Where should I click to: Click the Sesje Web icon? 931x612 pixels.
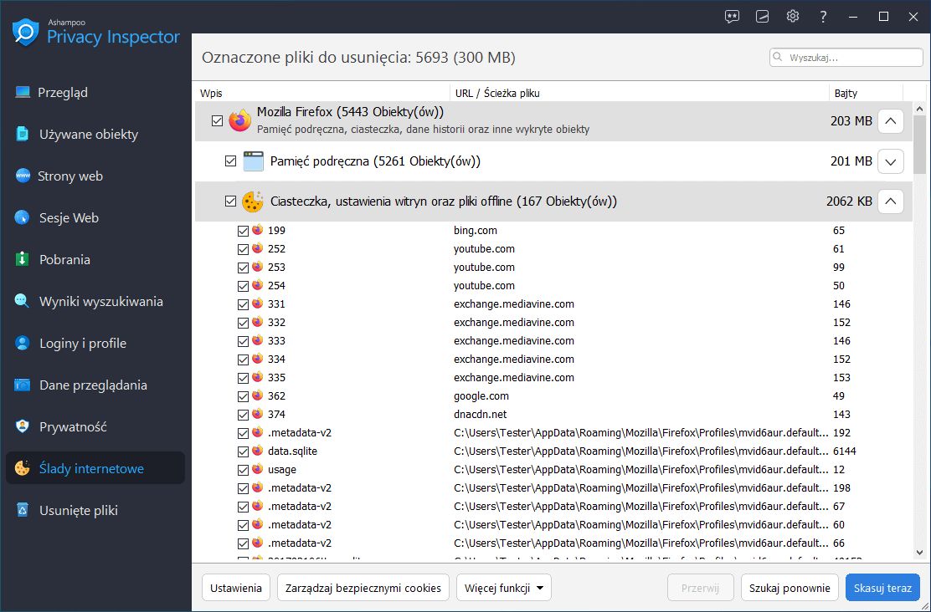pos(22,217)
